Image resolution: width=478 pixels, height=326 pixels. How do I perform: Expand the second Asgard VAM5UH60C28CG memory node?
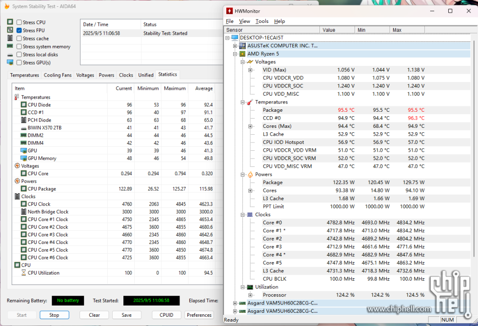point(235,311)
